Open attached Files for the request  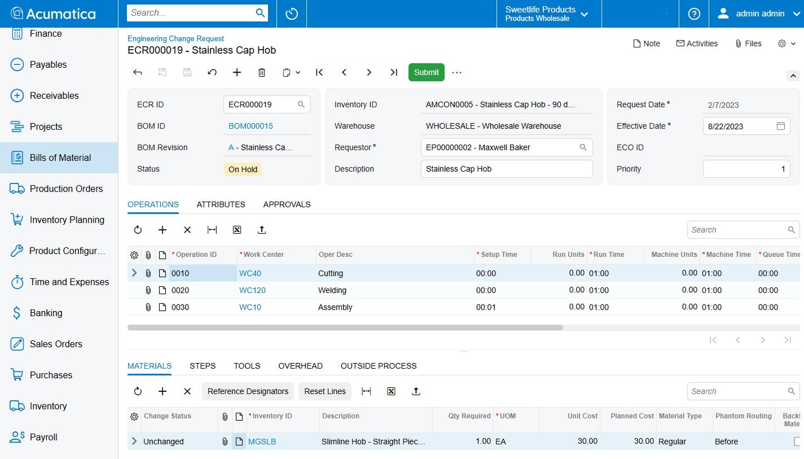(748, 43)
